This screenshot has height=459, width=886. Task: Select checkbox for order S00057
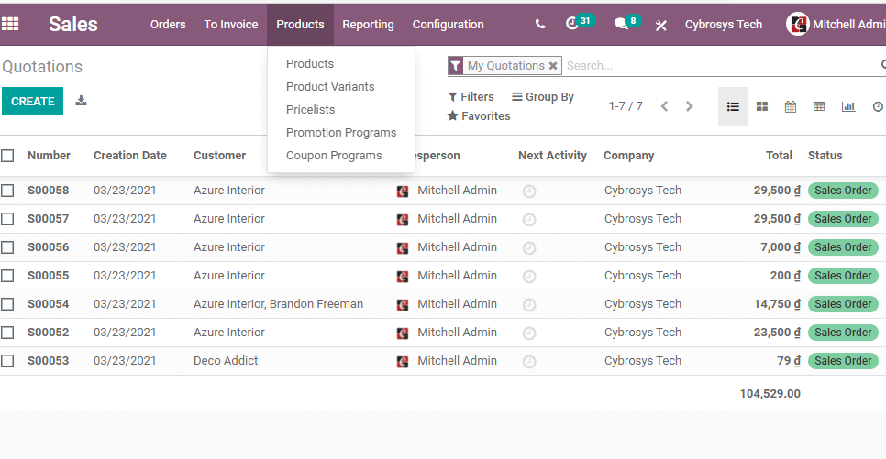[7, 218]
